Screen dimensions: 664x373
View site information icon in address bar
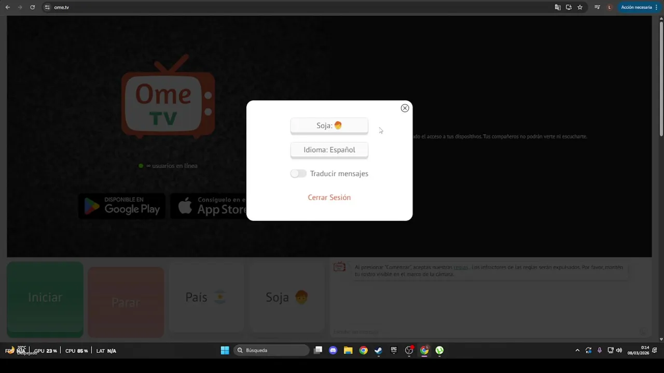tap(47, 7)
